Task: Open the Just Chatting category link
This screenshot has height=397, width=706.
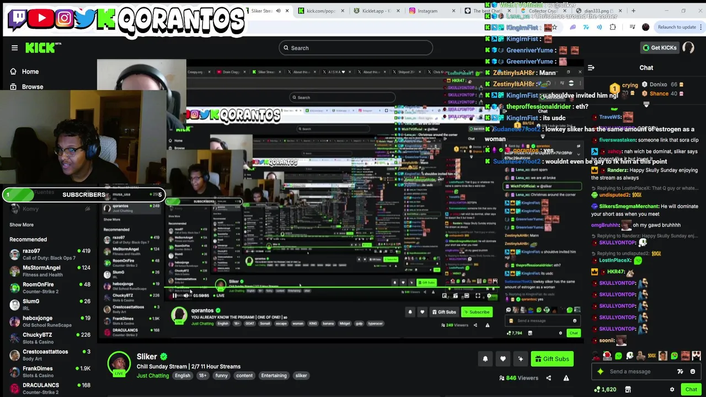Action: (153, 376)
